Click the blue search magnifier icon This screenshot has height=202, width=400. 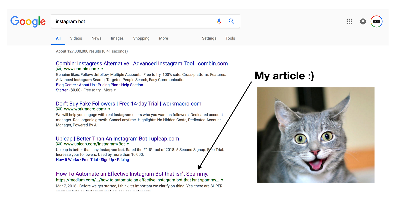[x=231, y=21]
